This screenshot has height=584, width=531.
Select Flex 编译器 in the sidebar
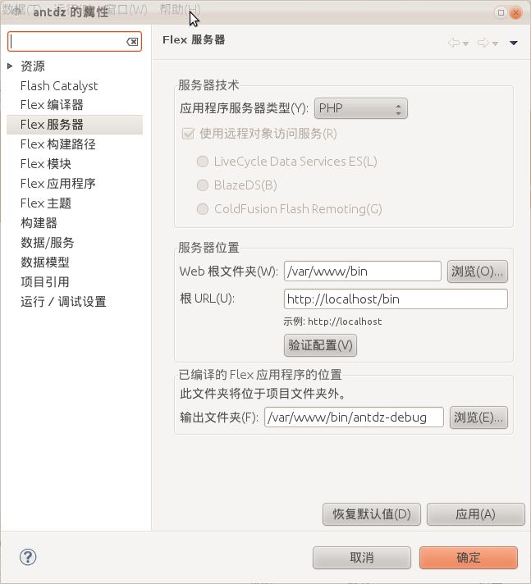(53, 105)
